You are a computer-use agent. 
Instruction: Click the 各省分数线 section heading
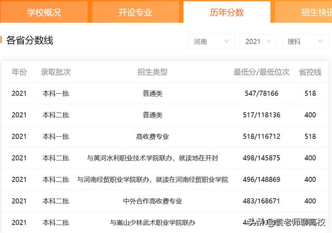30,40
